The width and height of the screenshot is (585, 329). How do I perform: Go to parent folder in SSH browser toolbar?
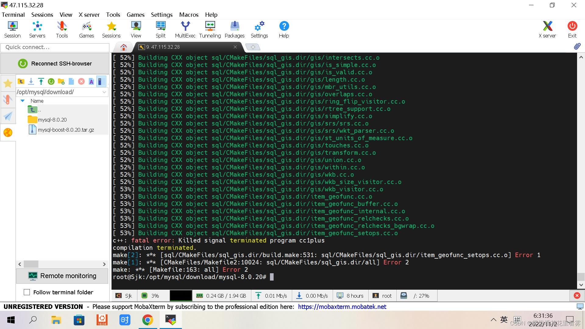21,81
